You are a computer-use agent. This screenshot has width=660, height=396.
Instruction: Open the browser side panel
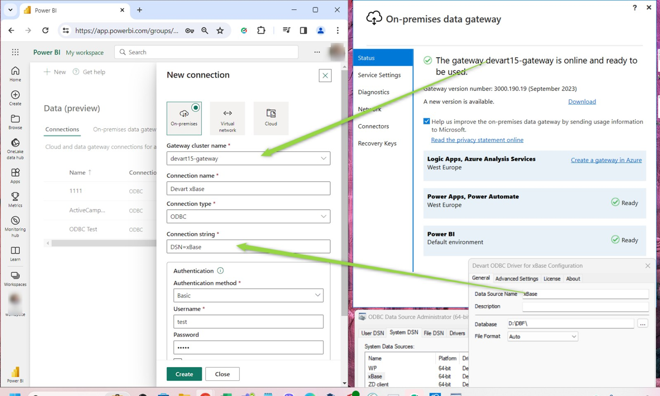tap(303, 31)
